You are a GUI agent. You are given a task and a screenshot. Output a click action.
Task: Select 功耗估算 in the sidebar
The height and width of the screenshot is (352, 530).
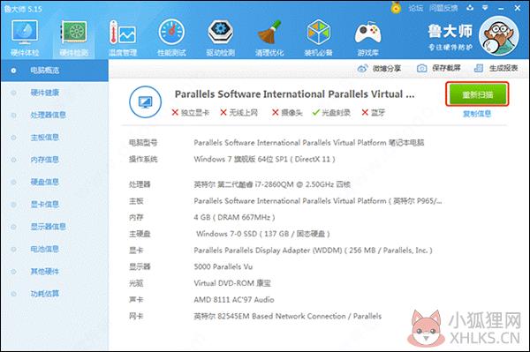(55, 294)
